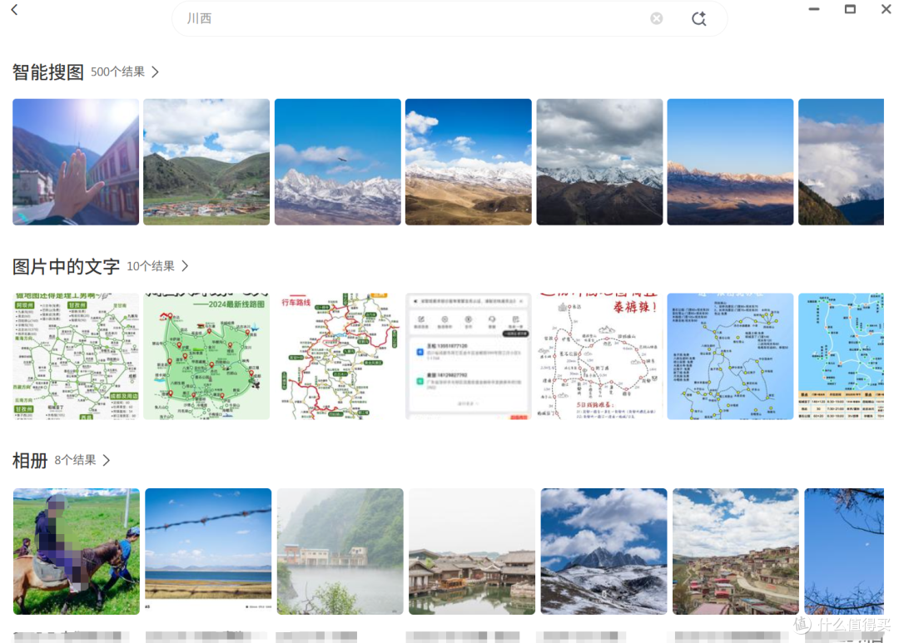
Task: Maximize the window
Action: 850,9
